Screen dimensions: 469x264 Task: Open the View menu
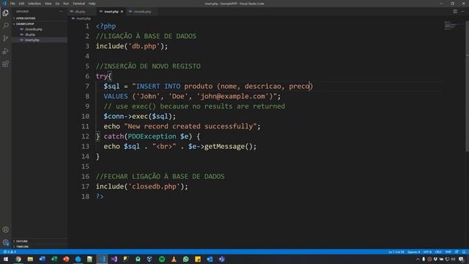(48, 4)
